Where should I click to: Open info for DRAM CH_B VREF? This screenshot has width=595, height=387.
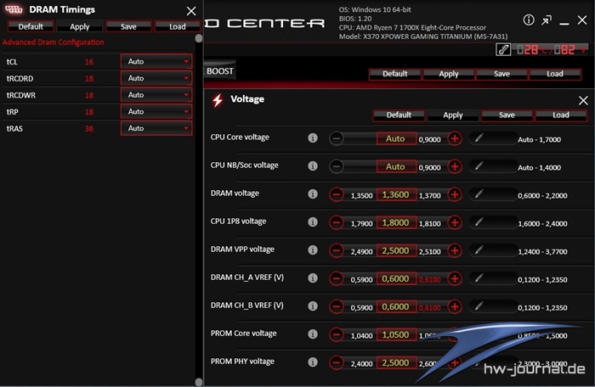pyautogui.click(x=313, y=306)
